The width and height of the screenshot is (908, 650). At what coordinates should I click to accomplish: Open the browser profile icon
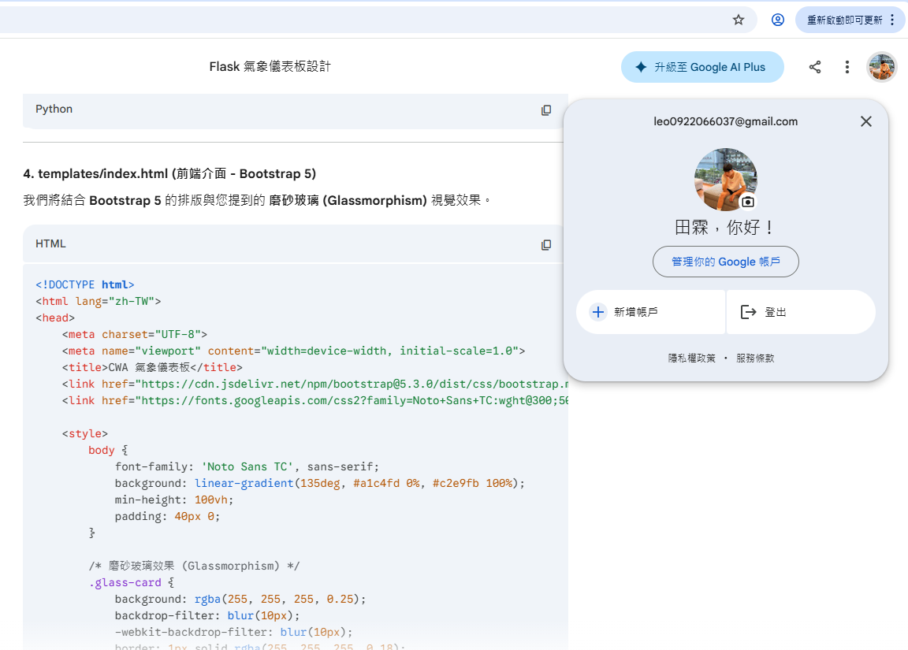click(778, 20)
